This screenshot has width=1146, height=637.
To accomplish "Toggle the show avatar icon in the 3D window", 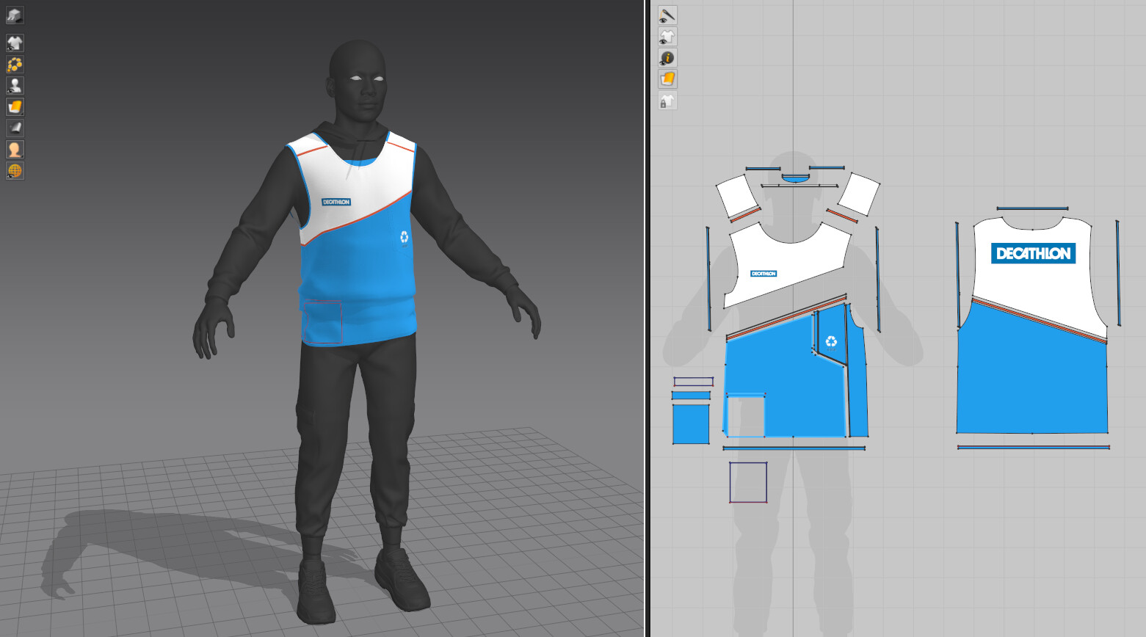I will coord(15,85).
